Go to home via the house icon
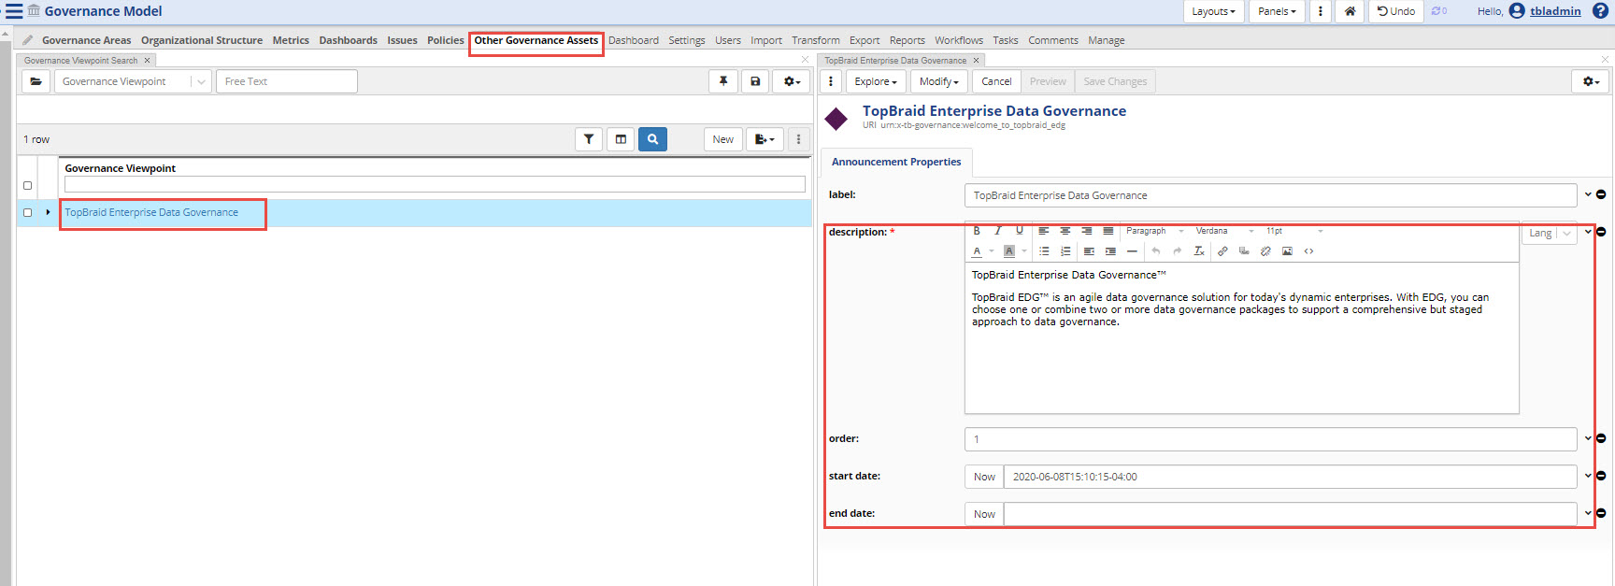The width and height of the screenshot is (1615, 586). tap(1350, 11)
